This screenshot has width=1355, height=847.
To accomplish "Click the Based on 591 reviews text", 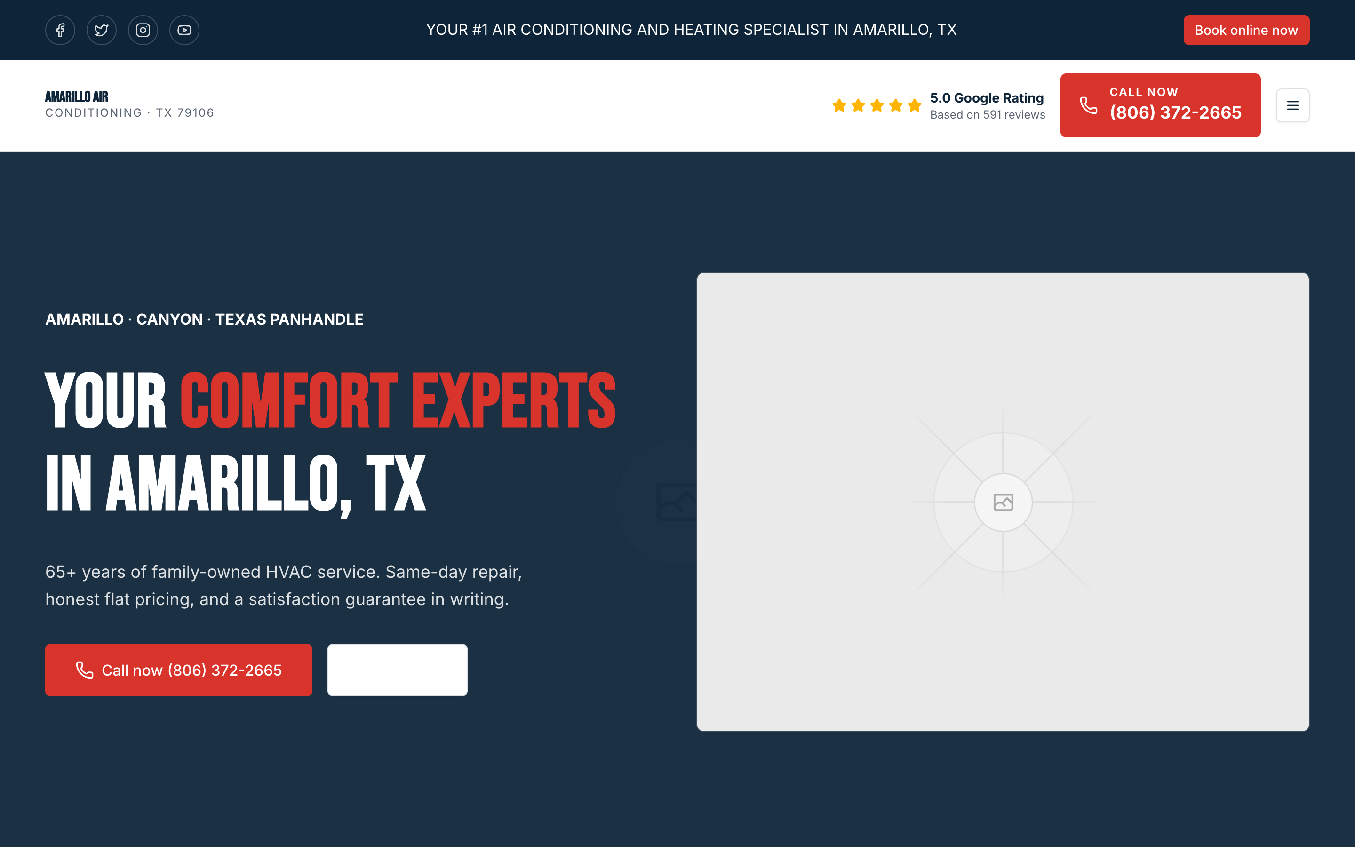I will point(987,115).
